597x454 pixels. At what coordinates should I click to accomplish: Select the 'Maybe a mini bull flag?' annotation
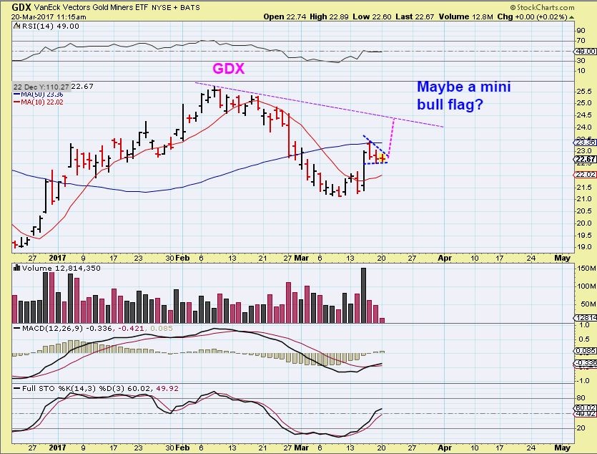click(463, 95)
